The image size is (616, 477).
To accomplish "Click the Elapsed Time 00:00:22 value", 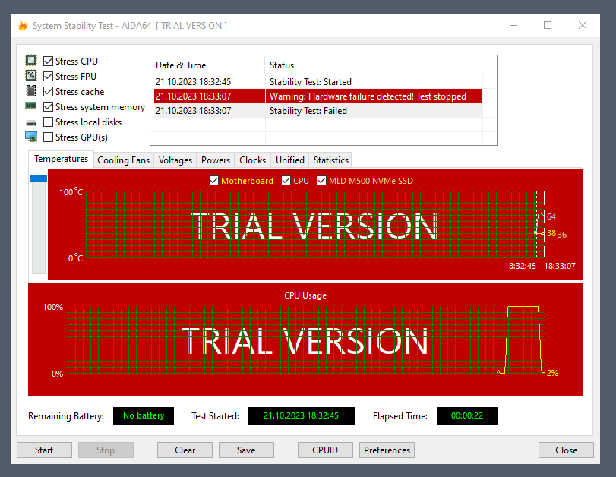I will click(x=466, y=415).
